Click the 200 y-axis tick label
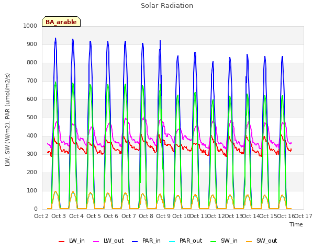Viewport: 335px width, 251px height. pos(32,172)
